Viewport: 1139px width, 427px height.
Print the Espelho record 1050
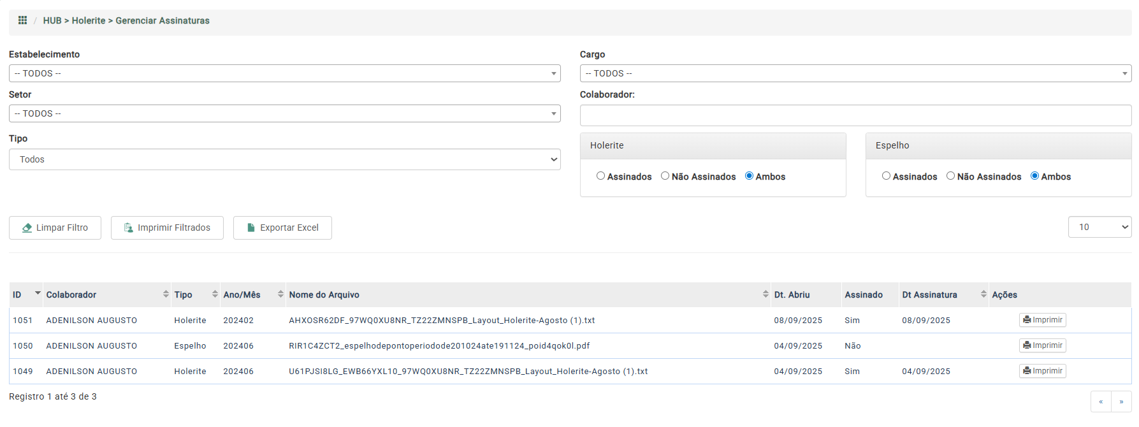[x=1042, y=345]
